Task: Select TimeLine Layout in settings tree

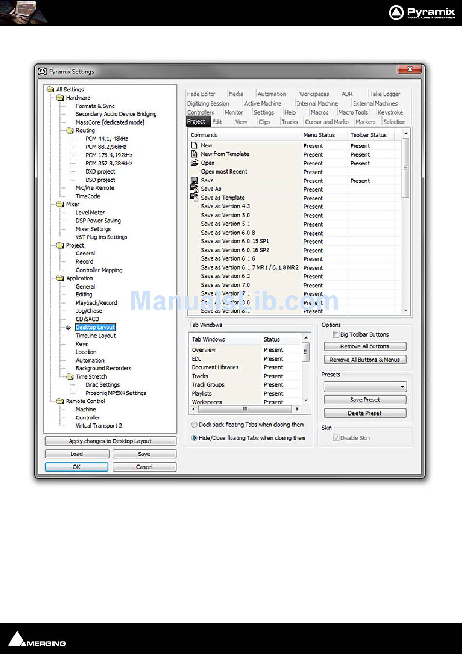Action: 95,336
